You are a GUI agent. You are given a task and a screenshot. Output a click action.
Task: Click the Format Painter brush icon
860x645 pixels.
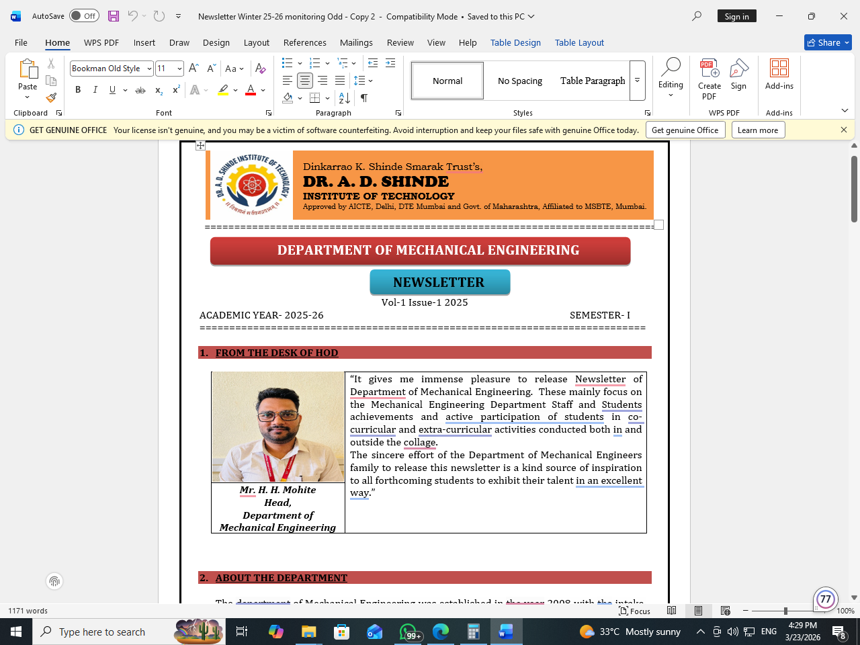click(51, 97)
